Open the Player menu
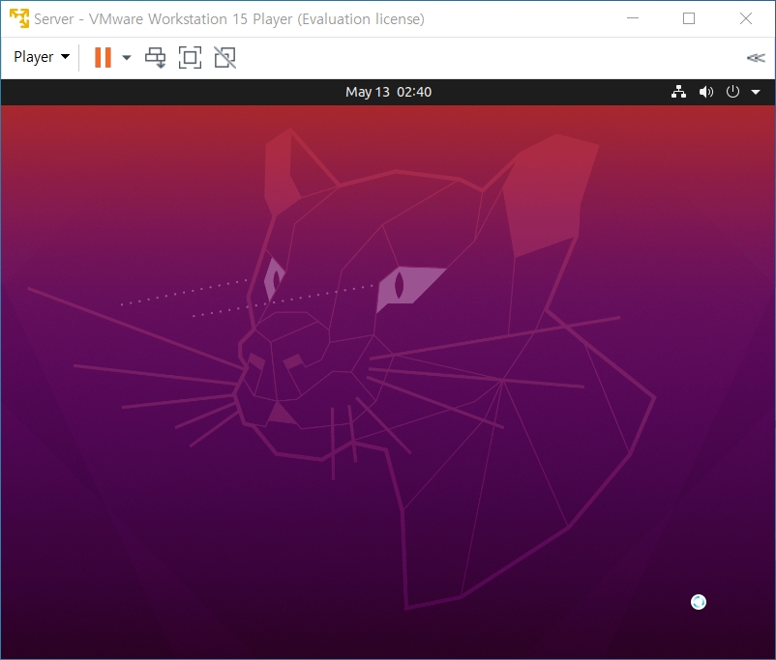 tap(42, 57)
